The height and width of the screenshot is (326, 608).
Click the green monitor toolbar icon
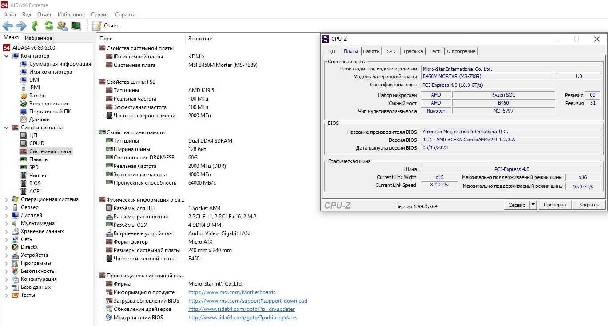pos(76,26)
